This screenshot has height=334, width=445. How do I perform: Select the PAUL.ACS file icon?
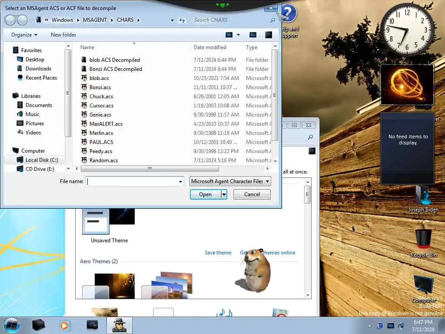[x=84, y=142]
